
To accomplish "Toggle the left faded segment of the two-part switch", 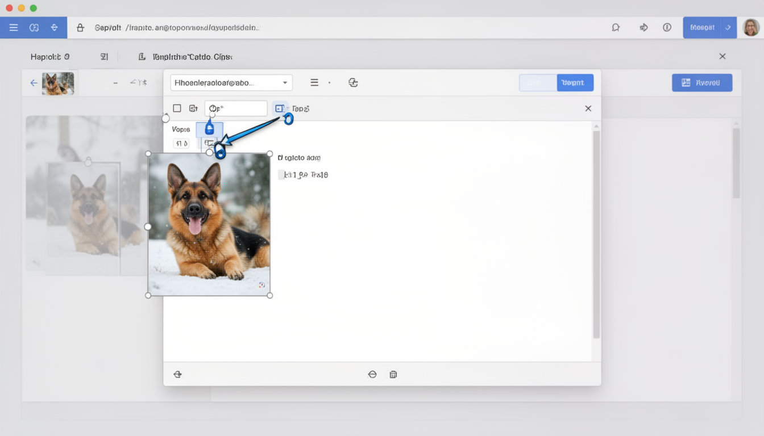I will click(538, 83).
